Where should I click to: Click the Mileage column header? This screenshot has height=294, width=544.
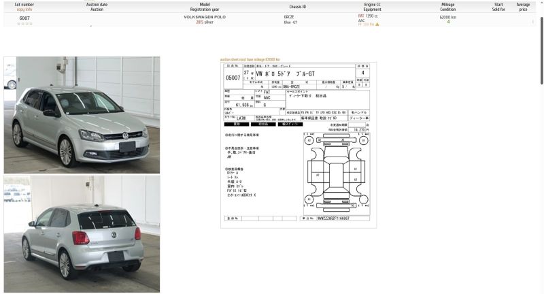448,5
